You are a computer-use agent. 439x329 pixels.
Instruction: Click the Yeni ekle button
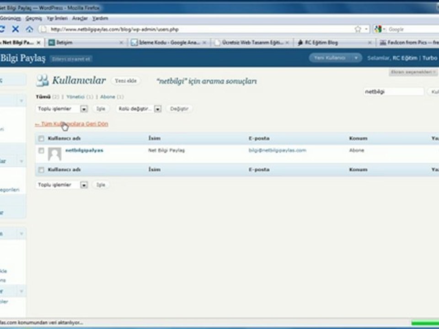click(126, 81)
